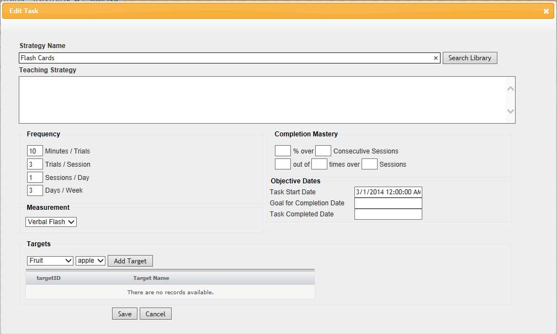Image resolution: width=557 pixels, height=334 pixels.
Task: Click the Days / Week input box
Action: pos(35,190)
